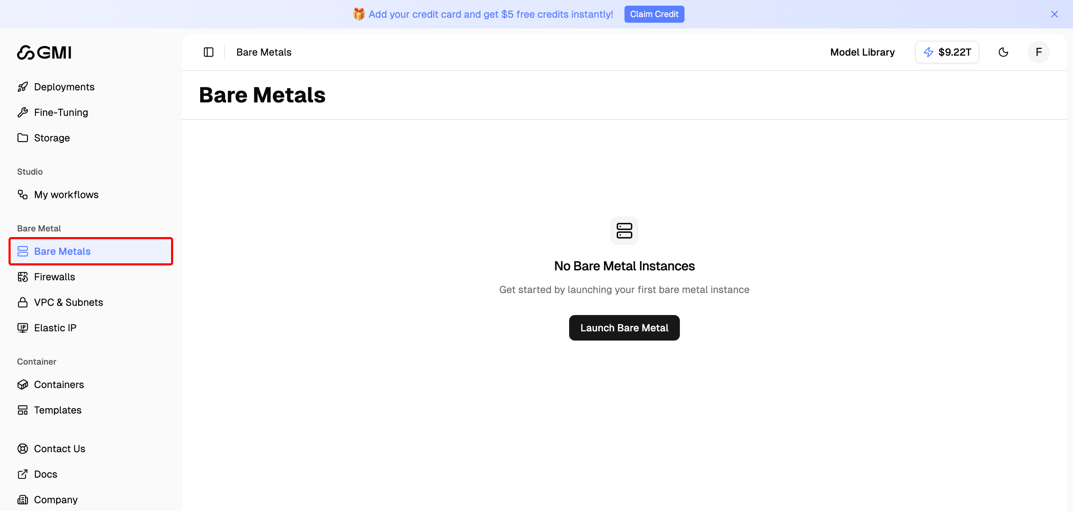
Task: Open Docs via the external link item
Action: pos(45,474)
